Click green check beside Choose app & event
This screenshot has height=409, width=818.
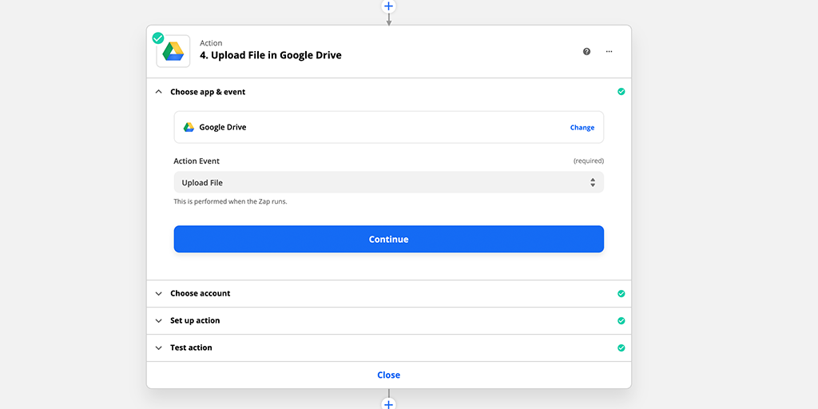(x=621, y=92)
